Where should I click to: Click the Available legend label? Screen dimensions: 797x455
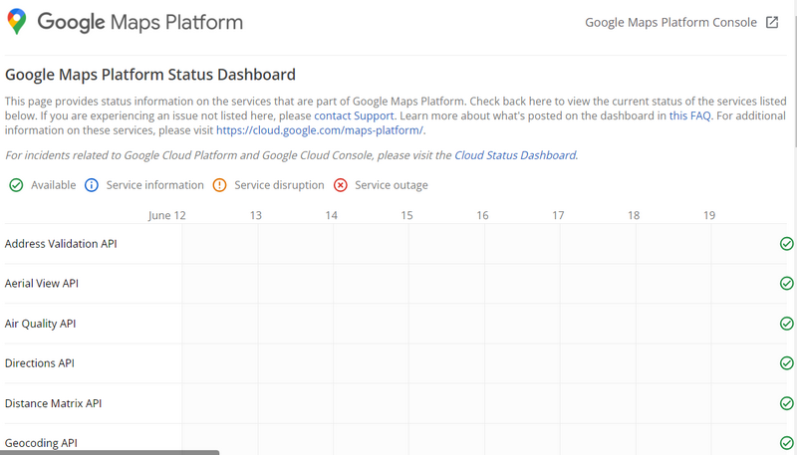click(x=54, y=185)
